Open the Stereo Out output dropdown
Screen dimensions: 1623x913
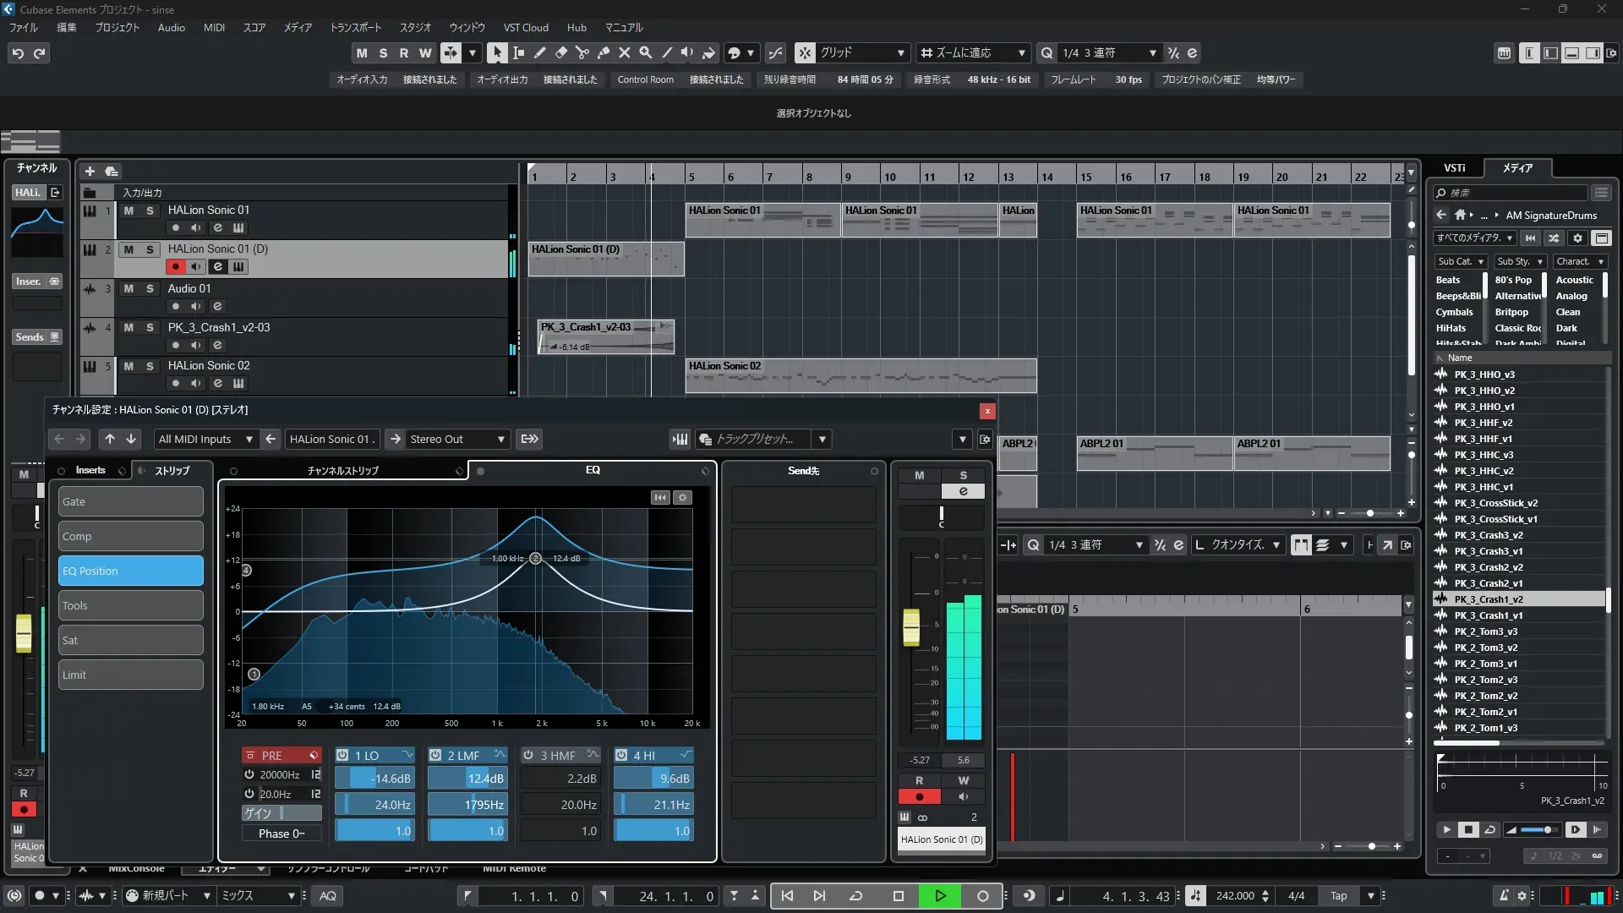pos(456,439)
